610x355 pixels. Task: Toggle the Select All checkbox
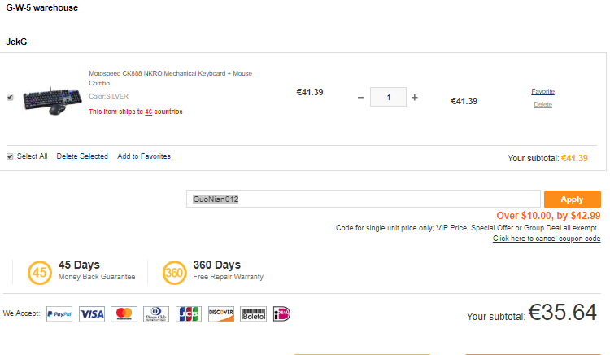coord(10,156)
